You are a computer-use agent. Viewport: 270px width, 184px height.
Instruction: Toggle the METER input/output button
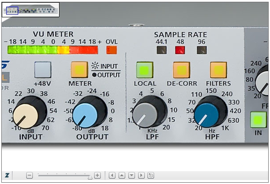pyautogui.click(x=79, y=70)
